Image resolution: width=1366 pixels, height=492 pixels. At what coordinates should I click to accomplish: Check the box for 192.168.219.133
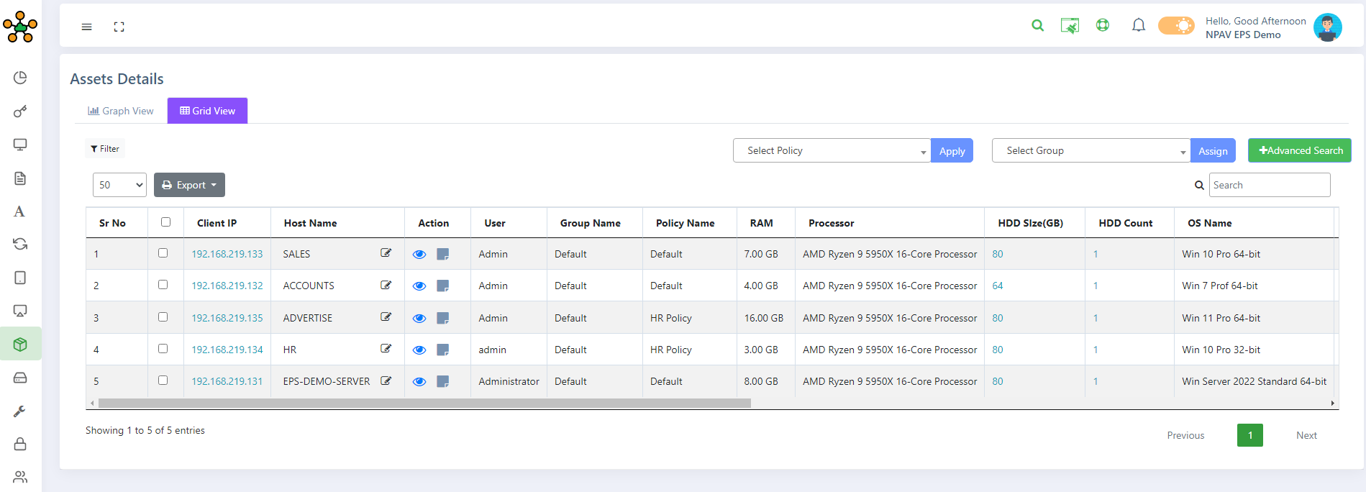tap(163, 253)
